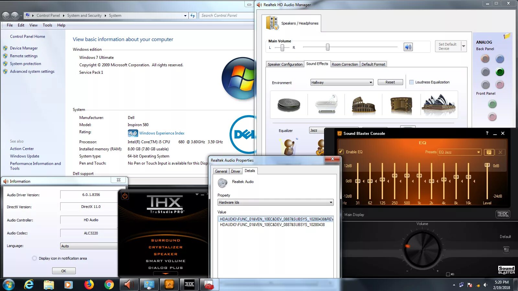Open Windows Update link
This screenshot has width=518, height=291.
[x=25, y=156]
